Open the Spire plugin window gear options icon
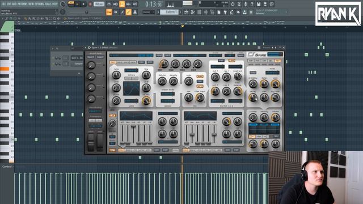363x204 pixels. pos(89,48)
